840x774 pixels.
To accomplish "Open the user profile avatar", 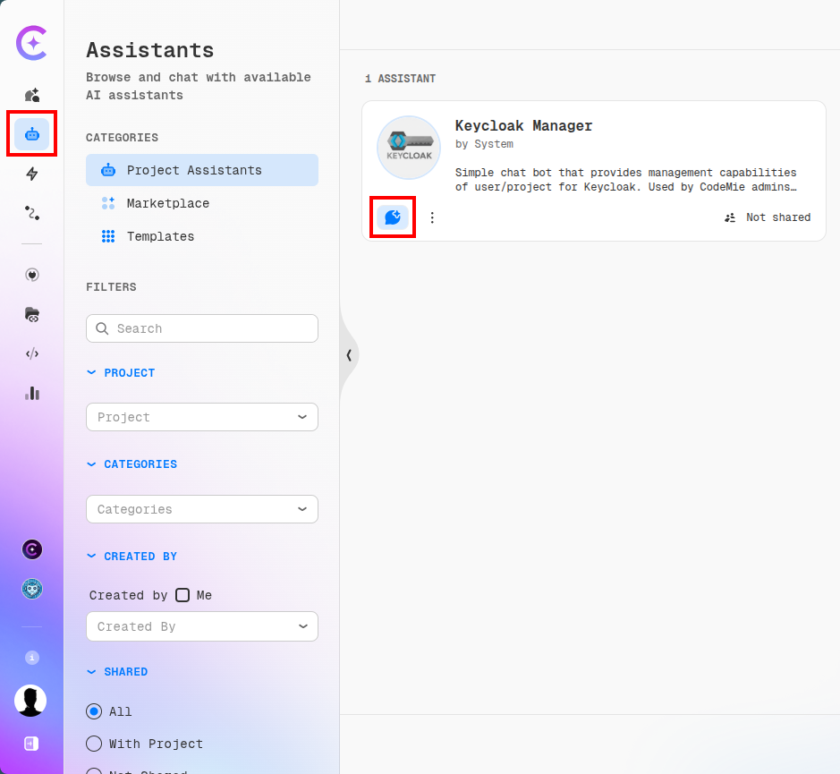I will [30, 701].
